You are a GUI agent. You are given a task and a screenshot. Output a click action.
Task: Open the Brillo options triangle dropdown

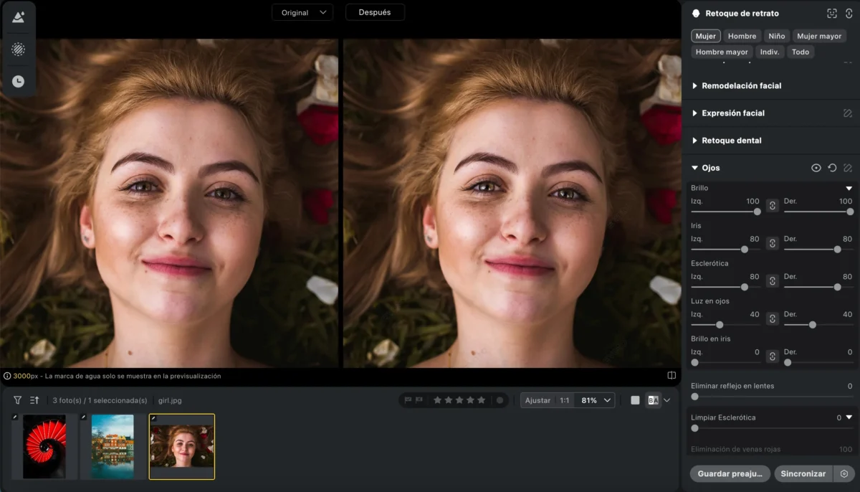849,189
